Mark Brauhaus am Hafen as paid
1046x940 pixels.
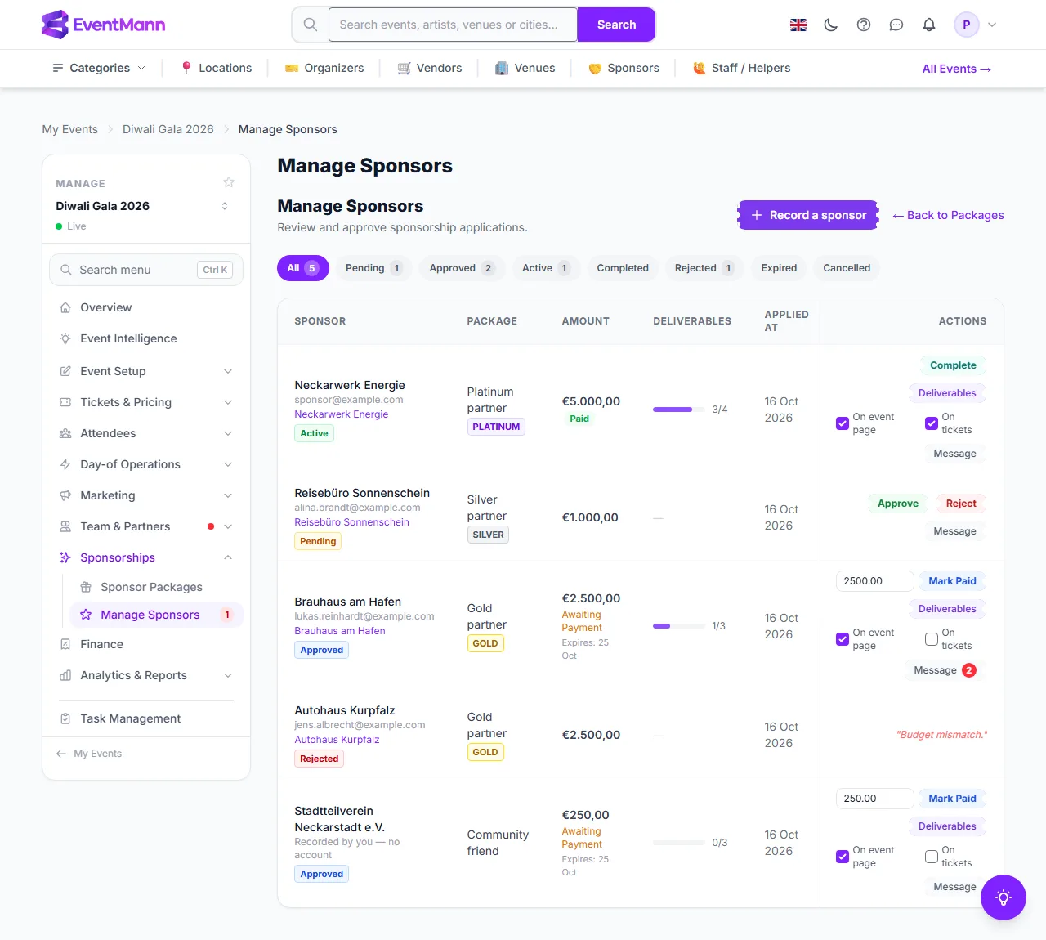(952, 581)
